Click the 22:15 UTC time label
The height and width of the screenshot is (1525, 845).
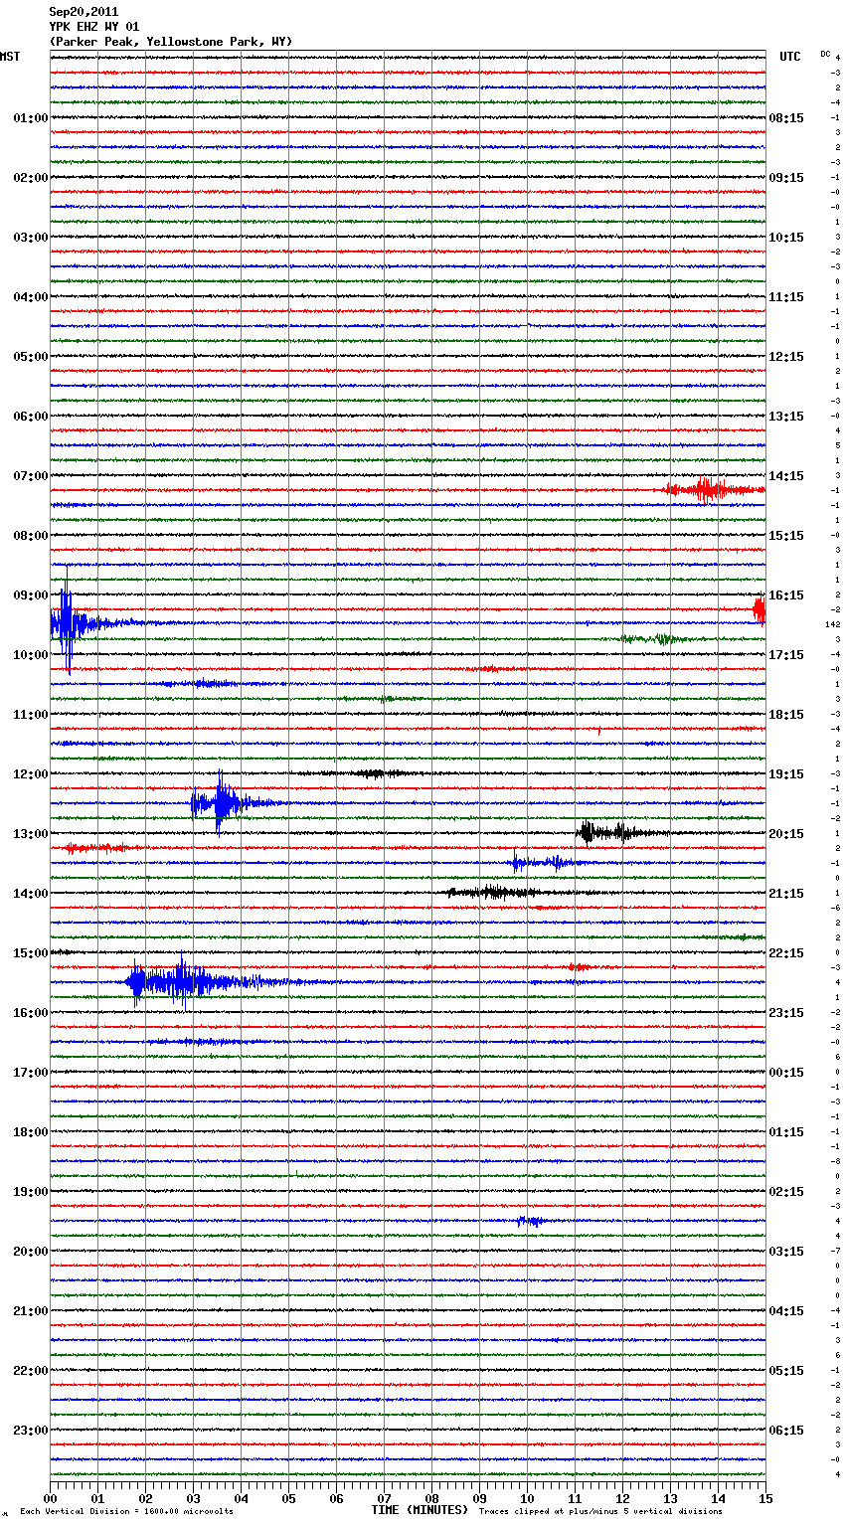point(786,953)
